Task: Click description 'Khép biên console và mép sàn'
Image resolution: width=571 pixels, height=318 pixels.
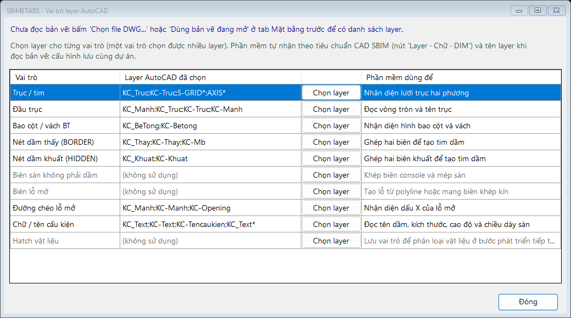Action: [x=461, y=175]
